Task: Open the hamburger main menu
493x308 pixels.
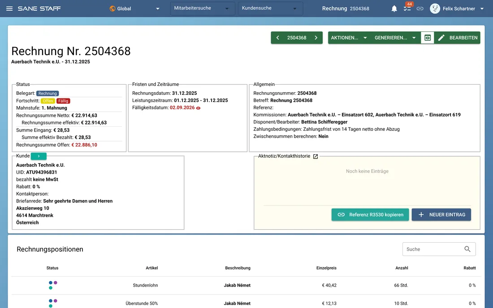Action: 9,9
